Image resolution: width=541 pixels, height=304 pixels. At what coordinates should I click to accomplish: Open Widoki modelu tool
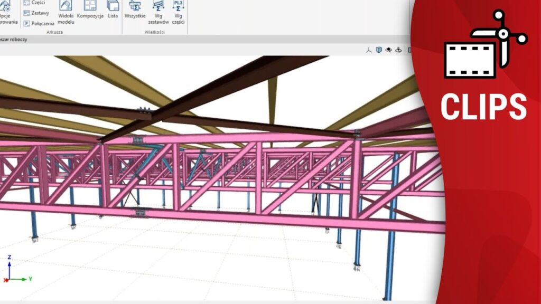pyautogui.click(x=66, y=11)
